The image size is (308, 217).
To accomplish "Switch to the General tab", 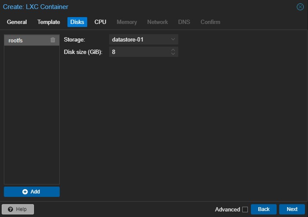I will click(17, 22).
